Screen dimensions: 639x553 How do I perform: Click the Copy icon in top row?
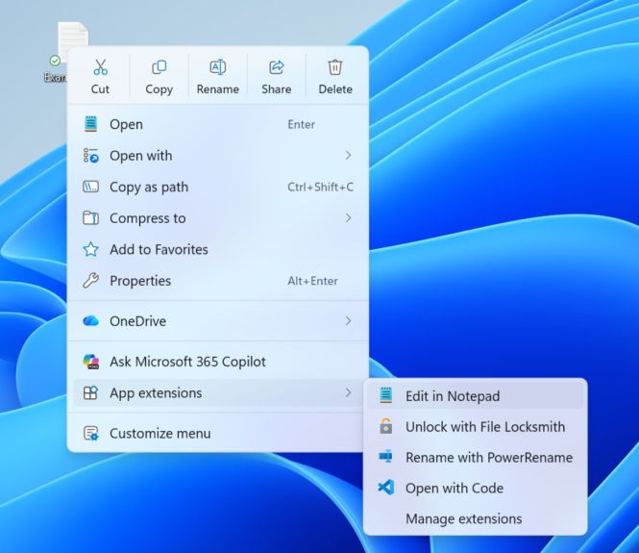point(159,67)
